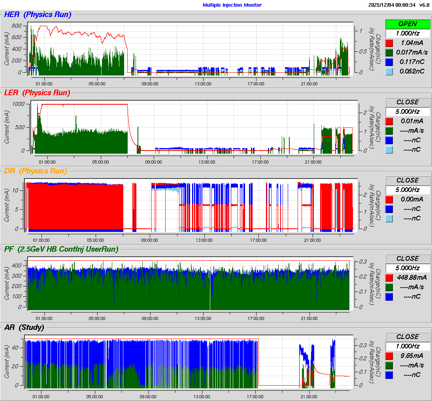Viewport: 432px width, 401px height.
Task: Click the HER (Physics Run) panel title
Action: (x=38, y=15)
